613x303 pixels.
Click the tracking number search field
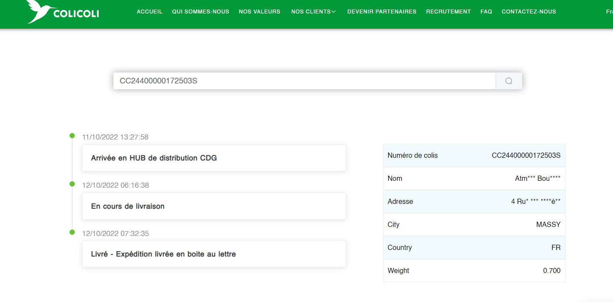coord(304,81)
